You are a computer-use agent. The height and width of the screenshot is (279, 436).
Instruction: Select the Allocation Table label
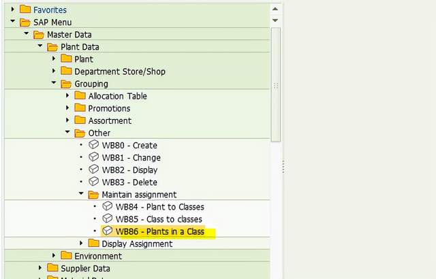click(x=118, y=96)
